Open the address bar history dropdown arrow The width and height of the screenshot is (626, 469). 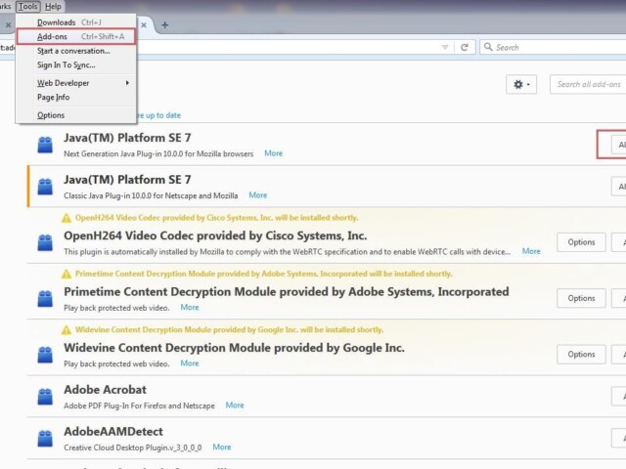443,47
